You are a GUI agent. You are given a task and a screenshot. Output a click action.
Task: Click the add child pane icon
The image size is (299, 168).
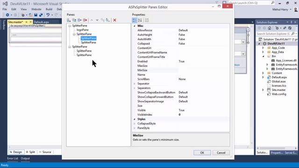(79, 20)
